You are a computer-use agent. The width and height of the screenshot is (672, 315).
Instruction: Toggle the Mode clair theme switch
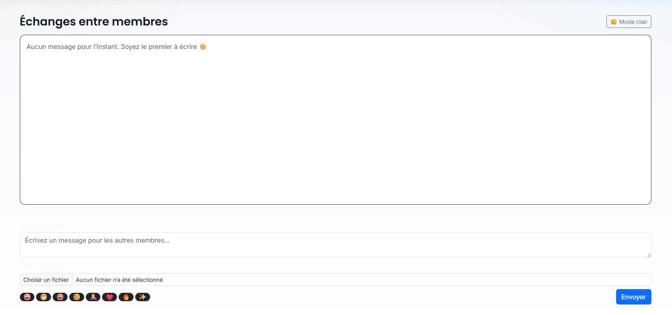tap(629, 22)
